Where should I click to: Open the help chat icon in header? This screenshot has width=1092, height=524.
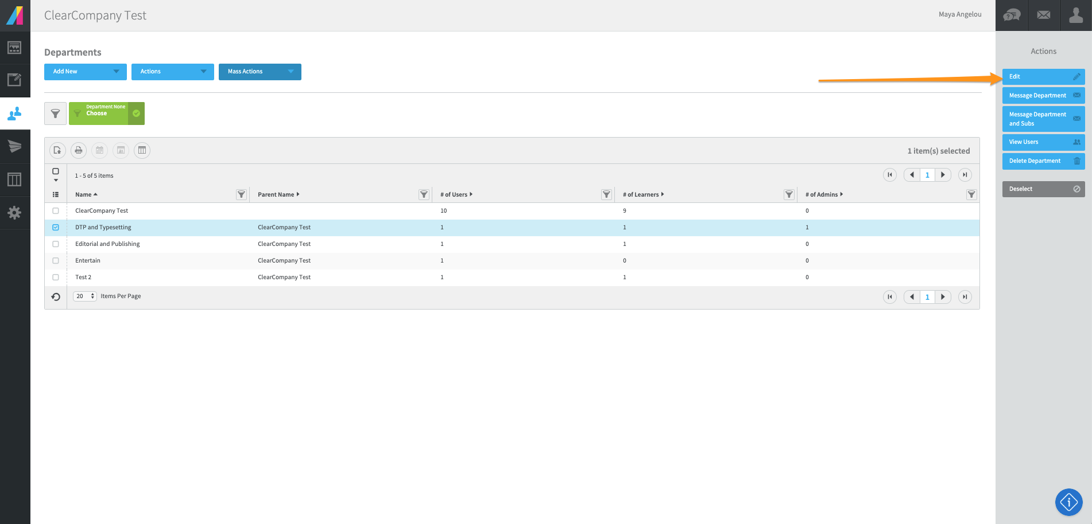point(1012,15)
